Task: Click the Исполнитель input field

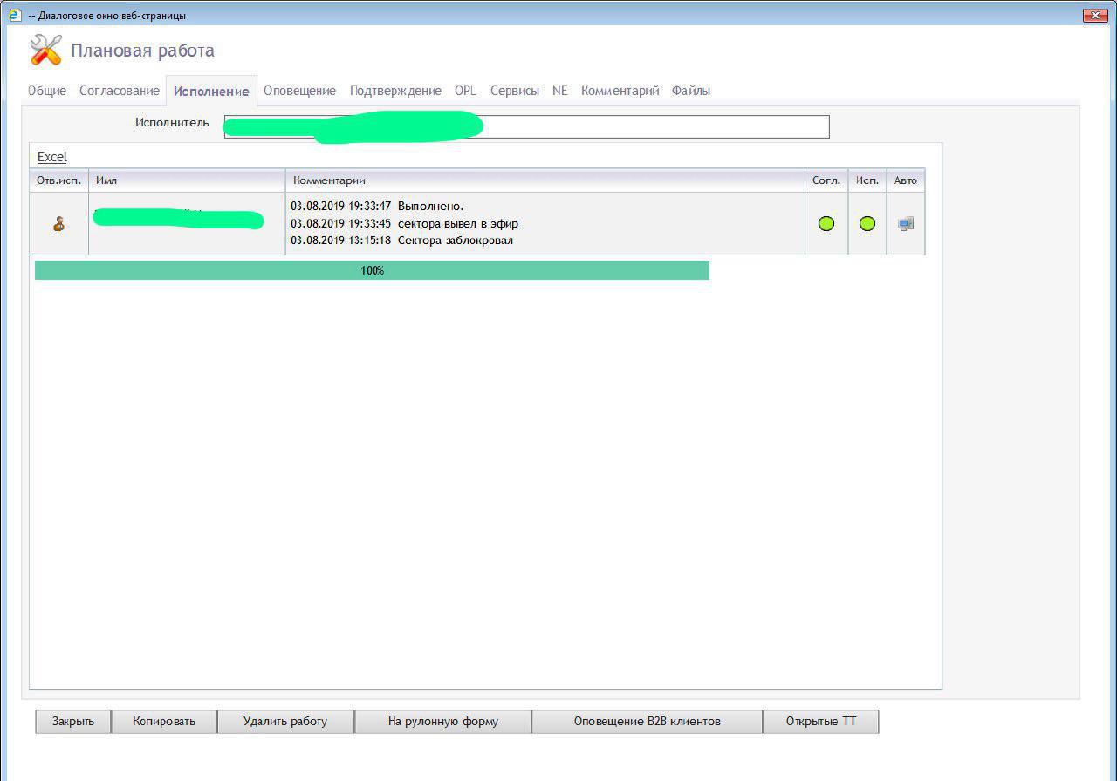Action: pos(526,126)
